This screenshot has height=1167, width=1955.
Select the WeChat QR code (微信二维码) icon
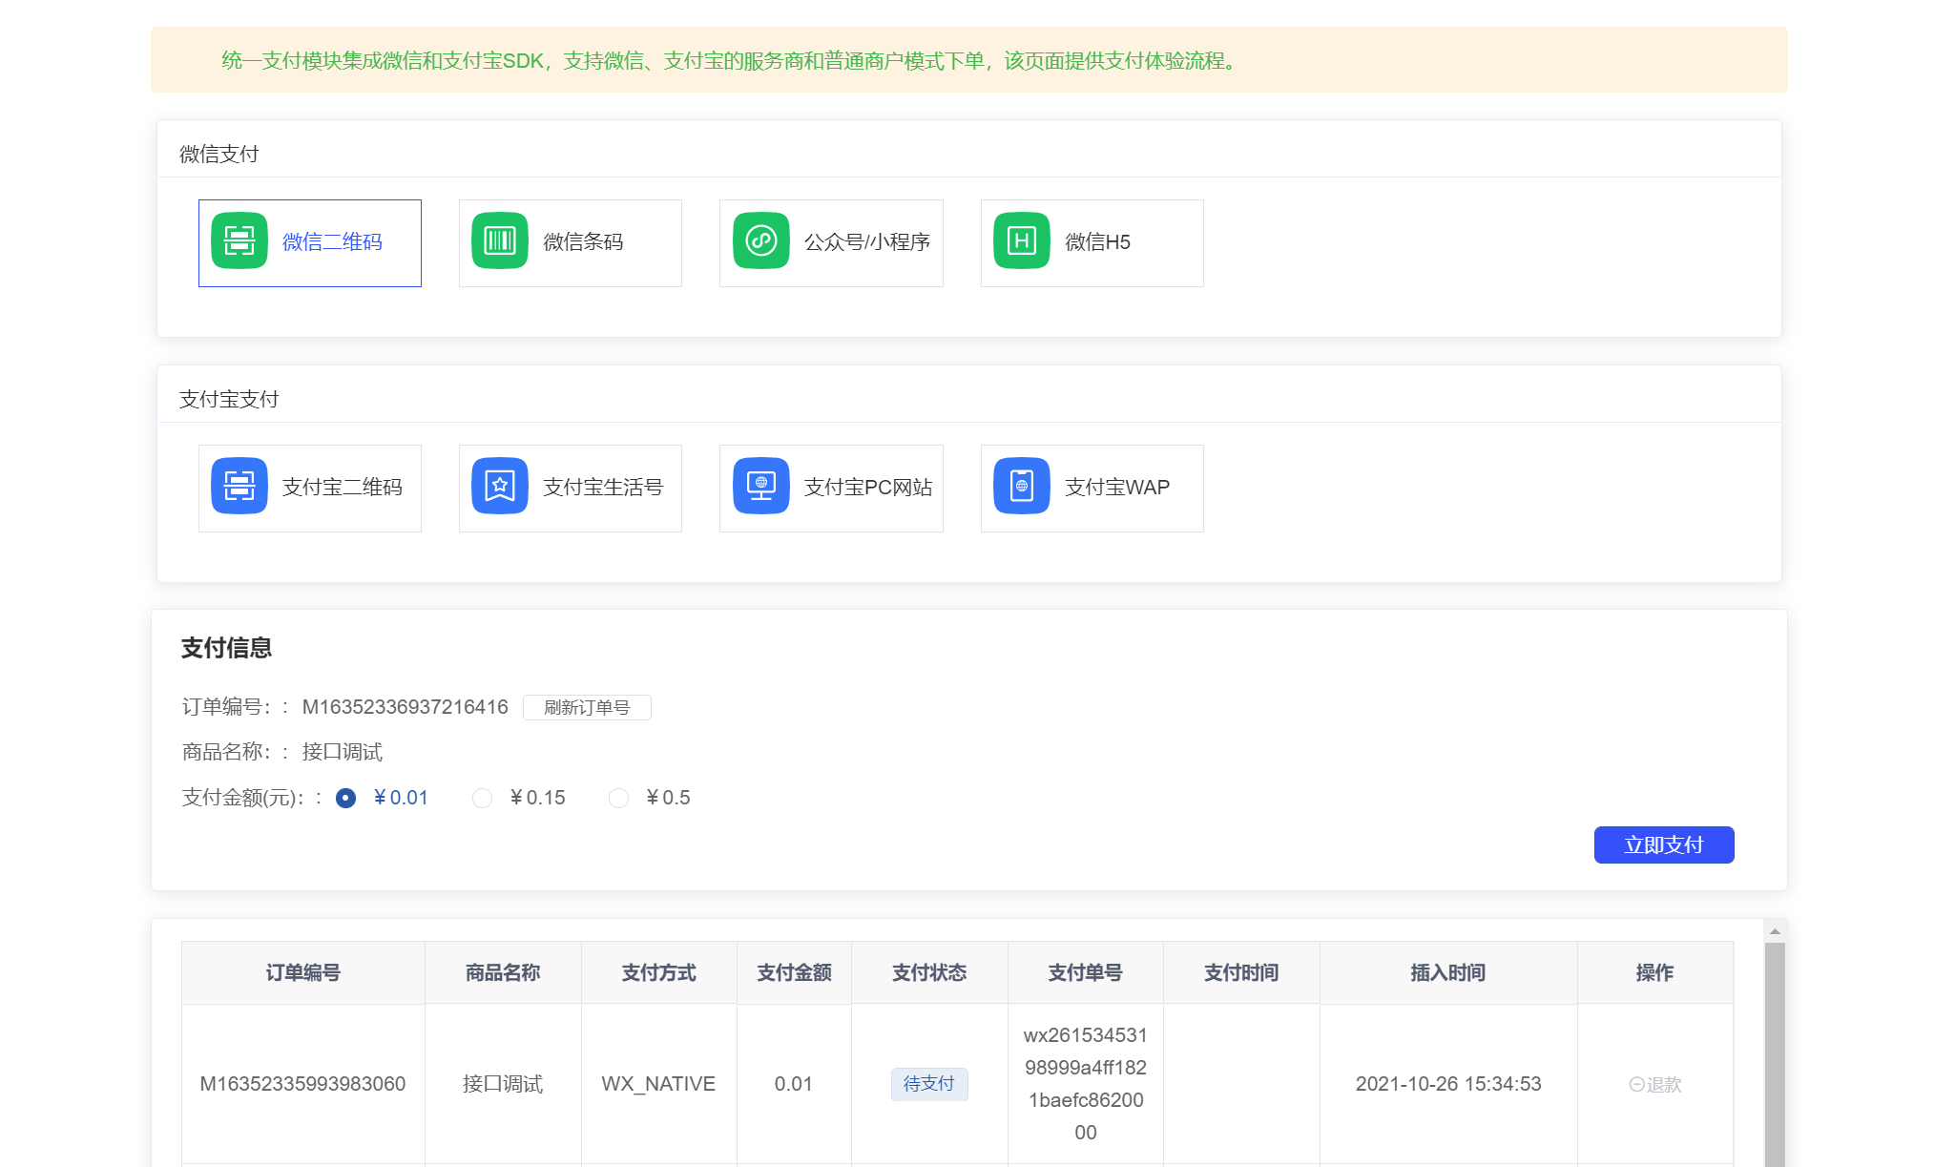pos(239,241)
